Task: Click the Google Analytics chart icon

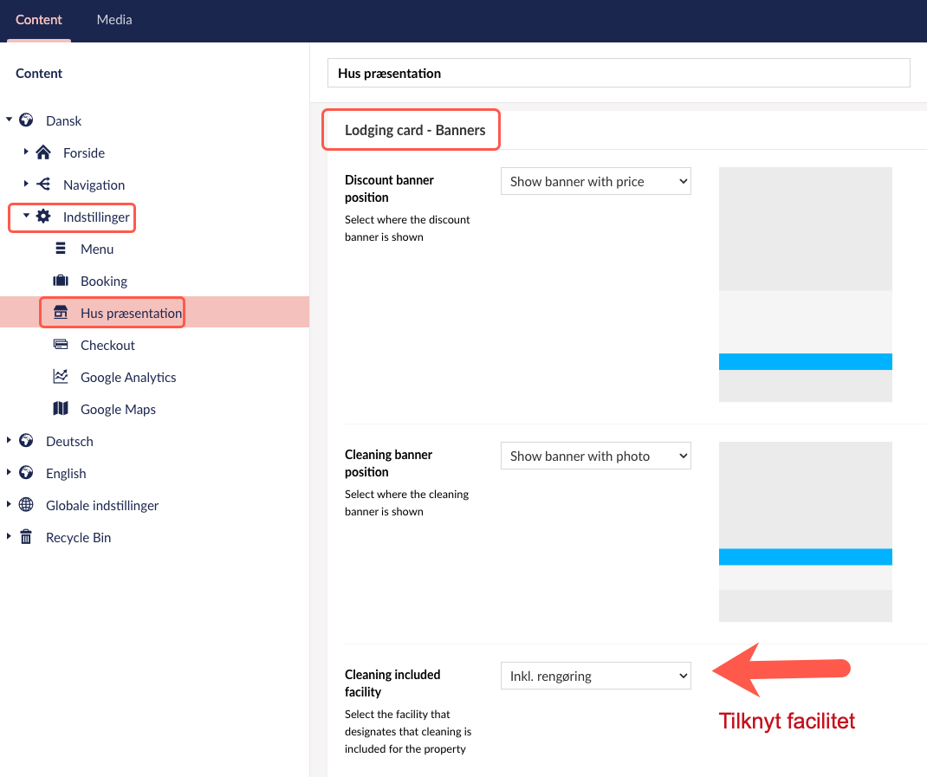Action: point(61,376)
